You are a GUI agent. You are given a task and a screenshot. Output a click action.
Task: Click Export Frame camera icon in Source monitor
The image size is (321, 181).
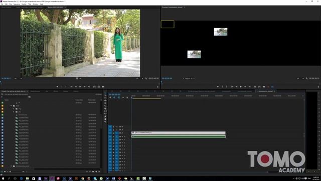[x=103, y=86]
